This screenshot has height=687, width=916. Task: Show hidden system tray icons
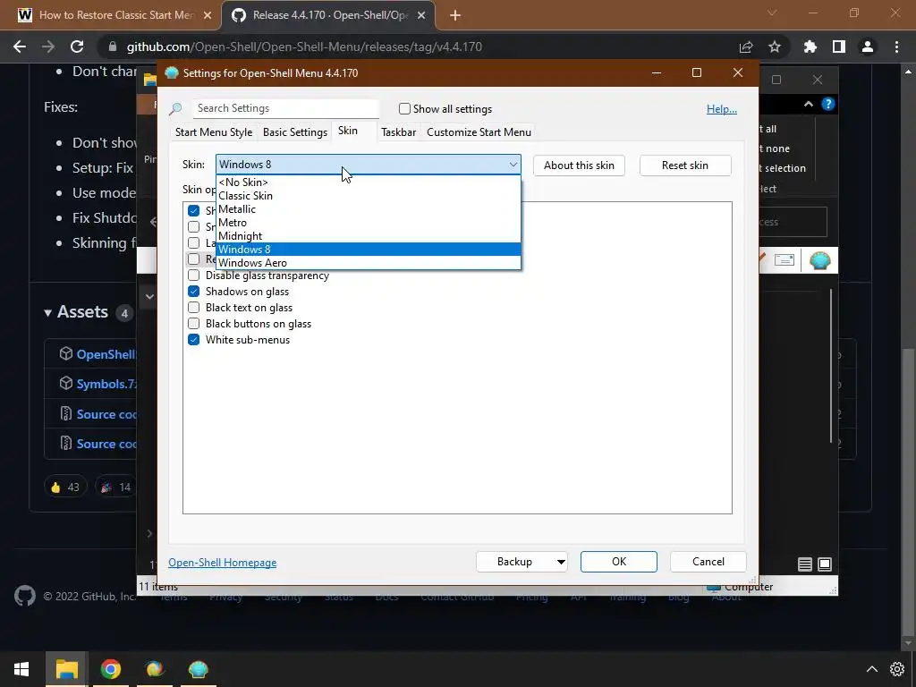coord(871,669)
